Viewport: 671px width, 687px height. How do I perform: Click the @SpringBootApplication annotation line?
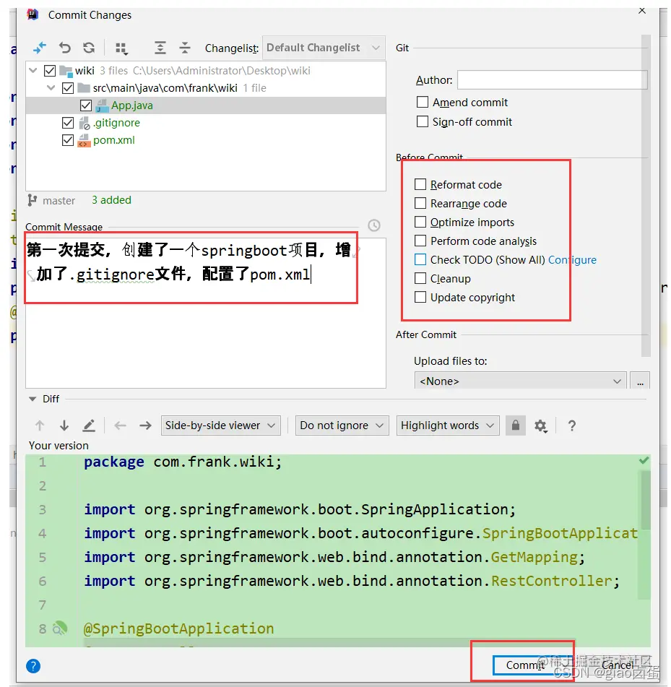(x=178, y=628)
